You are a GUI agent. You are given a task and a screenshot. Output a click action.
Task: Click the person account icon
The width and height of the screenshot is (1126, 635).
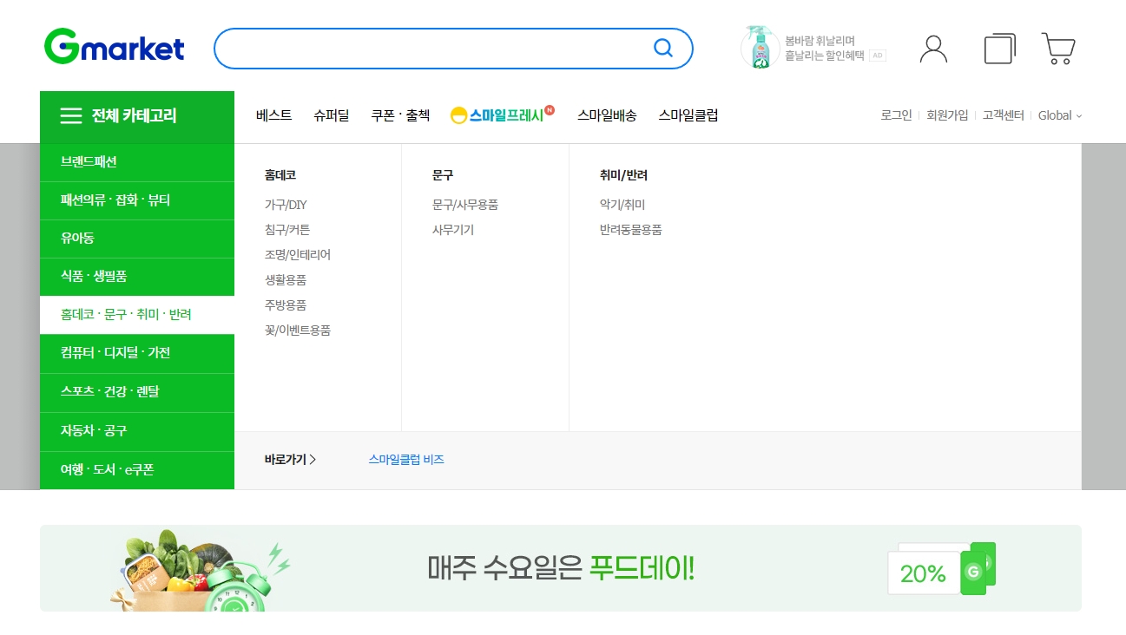point(932,48)
